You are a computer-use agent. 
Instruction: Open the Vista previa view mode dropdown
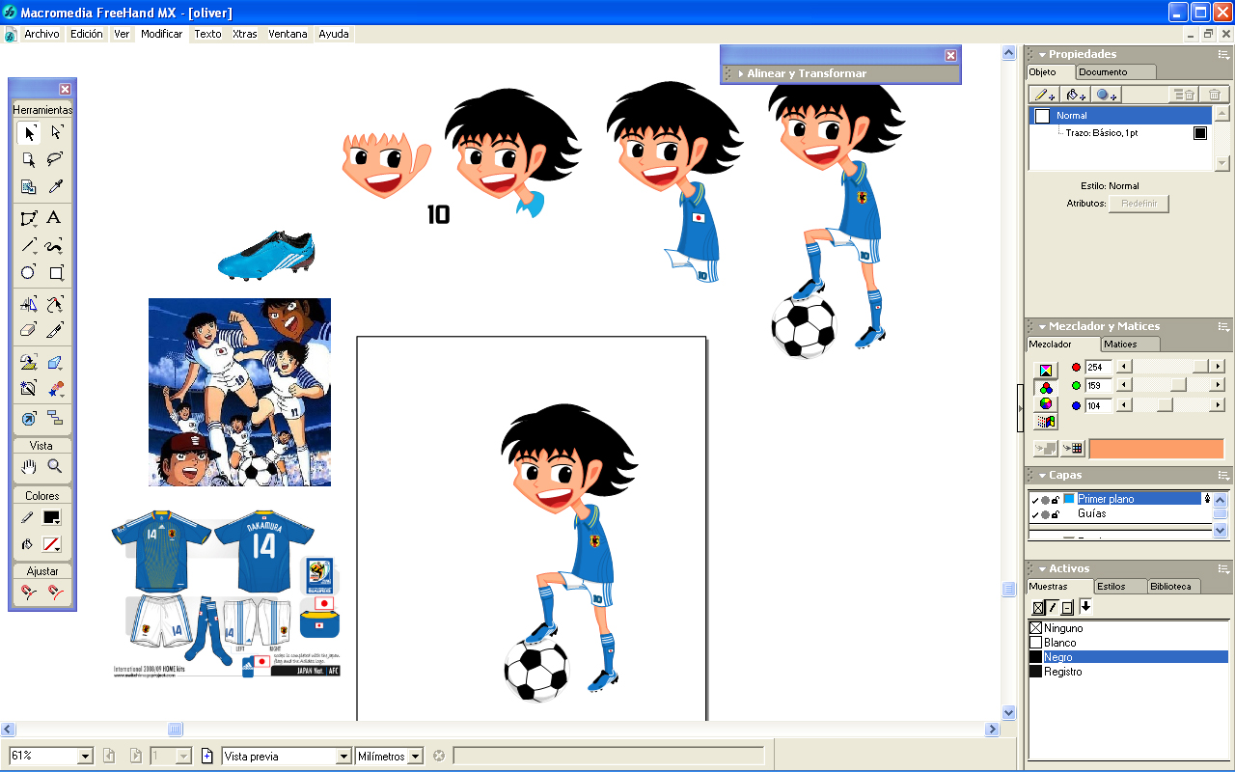[343, 757]
